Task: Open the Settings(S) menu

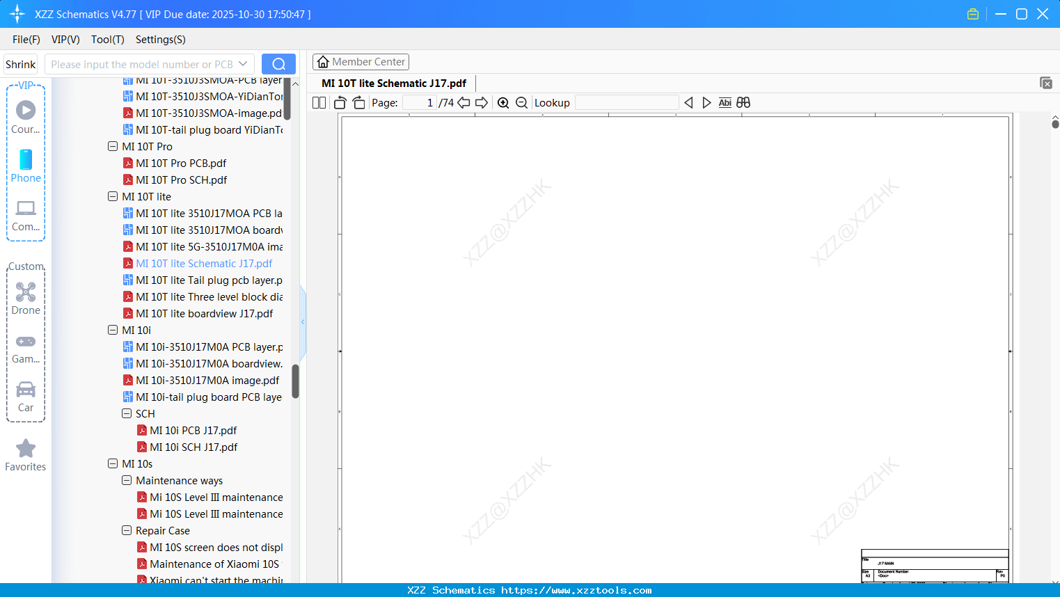Action: point(161,40)
